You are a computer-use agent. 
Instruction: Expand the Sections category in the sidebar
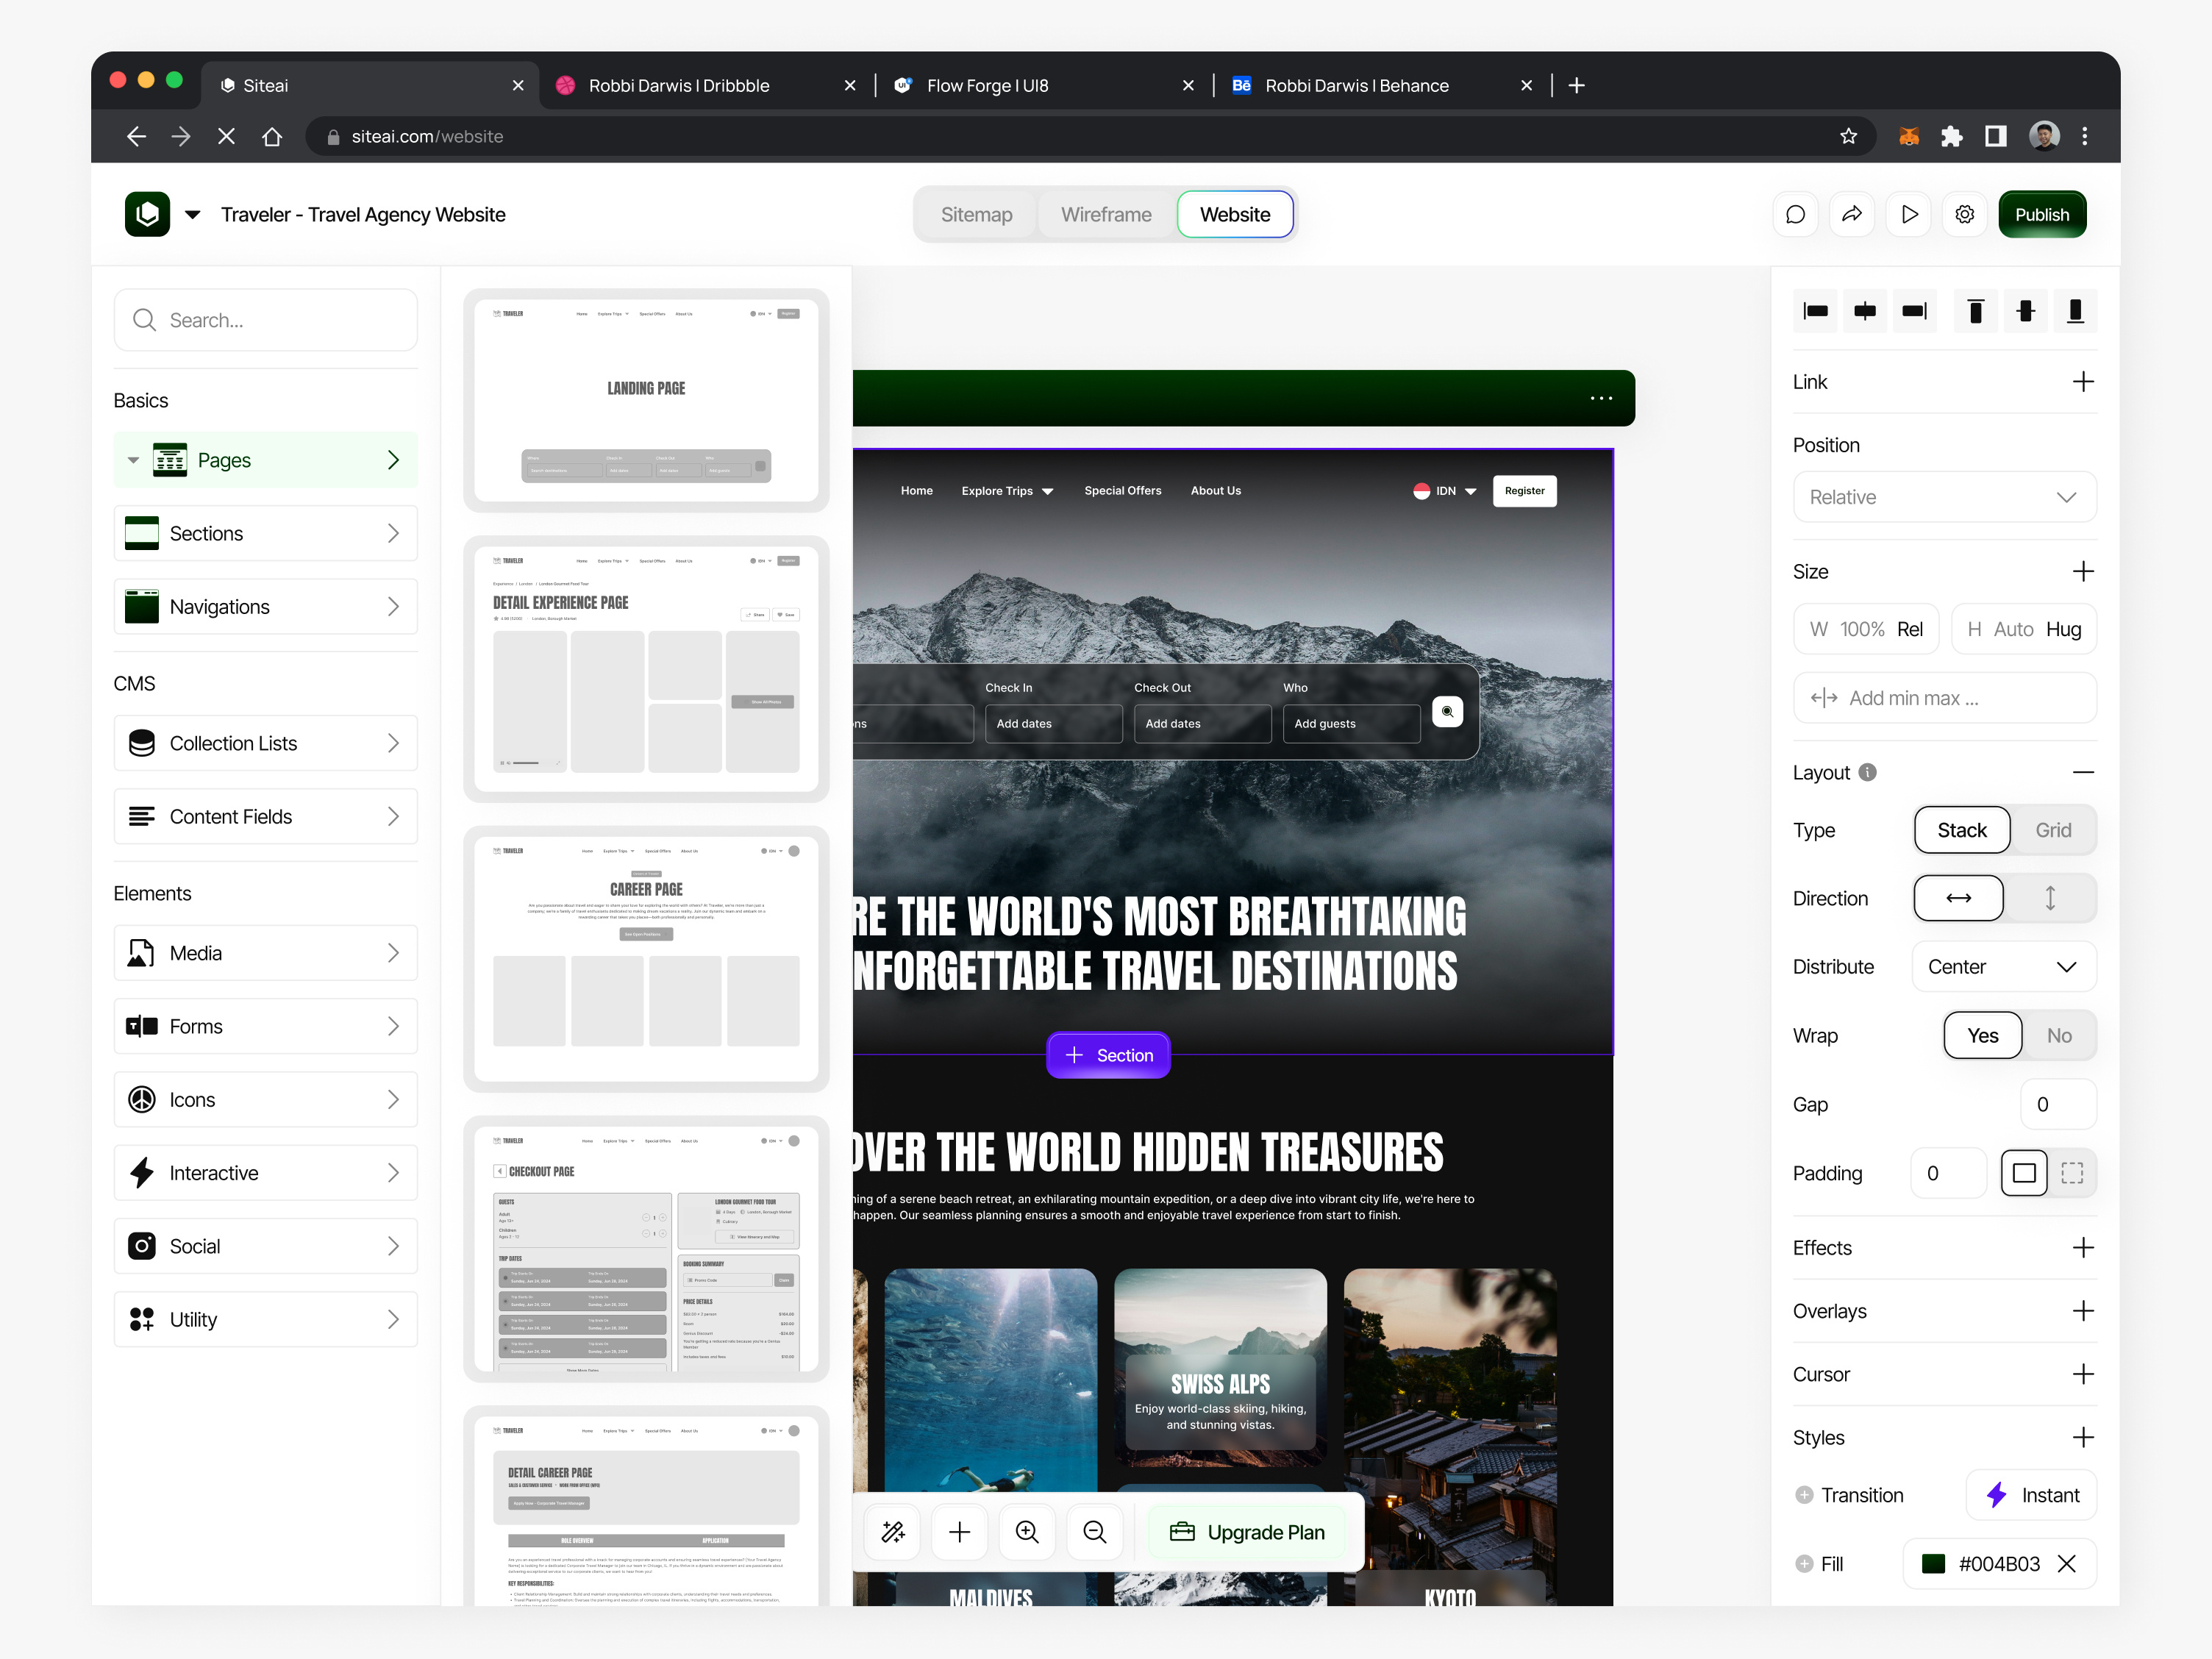(265, 533)
